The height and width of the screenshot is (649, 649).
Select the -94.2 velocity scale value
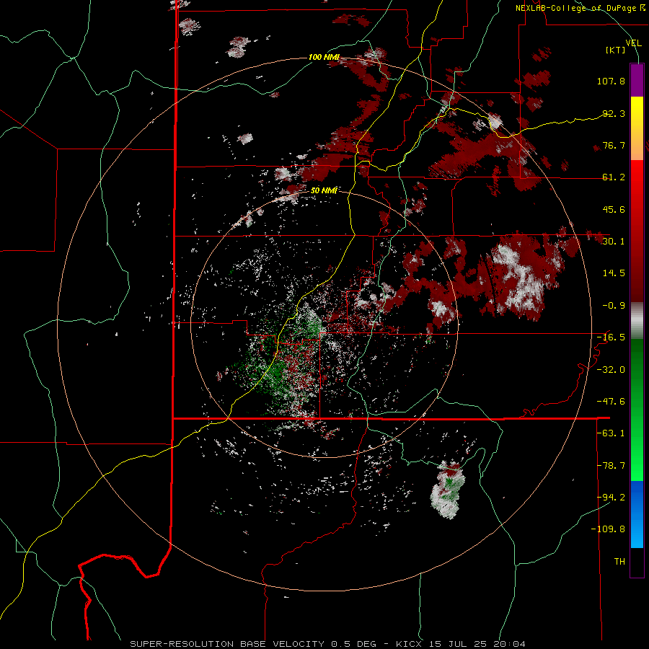pos(611,497)
